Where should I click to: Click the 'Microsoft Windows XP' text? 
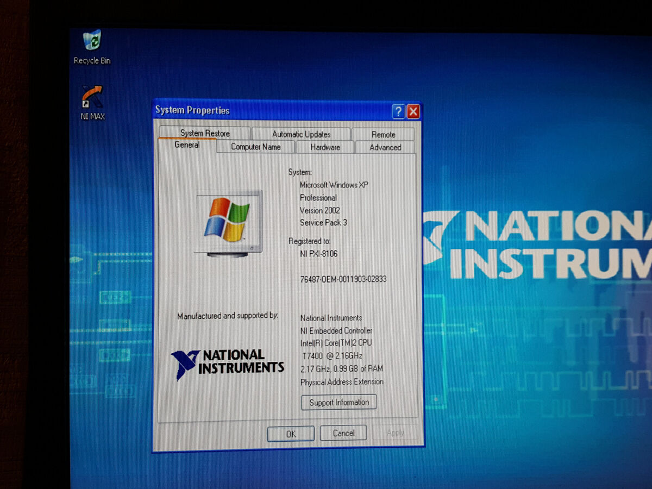pos(334,185)
